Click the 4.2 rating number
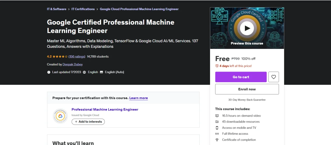This screenshot has height=145, width=331. tap(49, 57)
